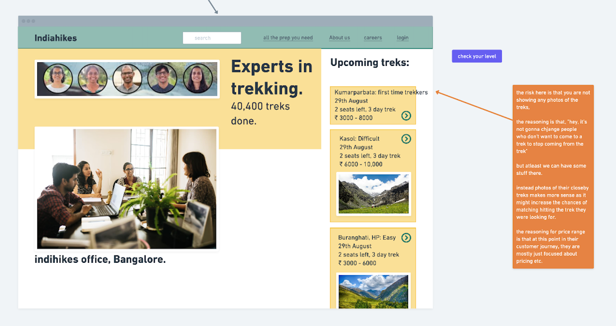The height and width of the screenshot is (326, 616).
Task: Click "Kumarparbata: first time trekkers" title
Action: [x=381, y=92]
